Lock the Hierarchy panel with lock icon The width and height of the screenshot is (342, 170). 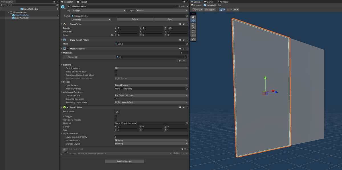[54, 2]
